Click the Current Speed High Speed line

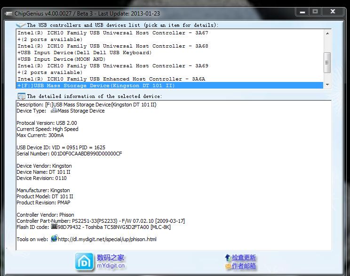pos(48,129)
